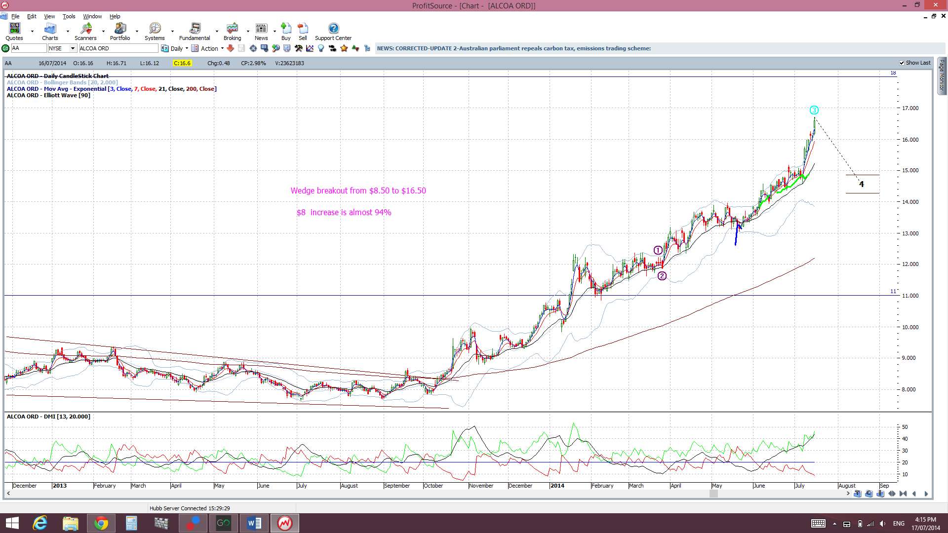Click the tree structure icon before news ticker

[367, 48]
